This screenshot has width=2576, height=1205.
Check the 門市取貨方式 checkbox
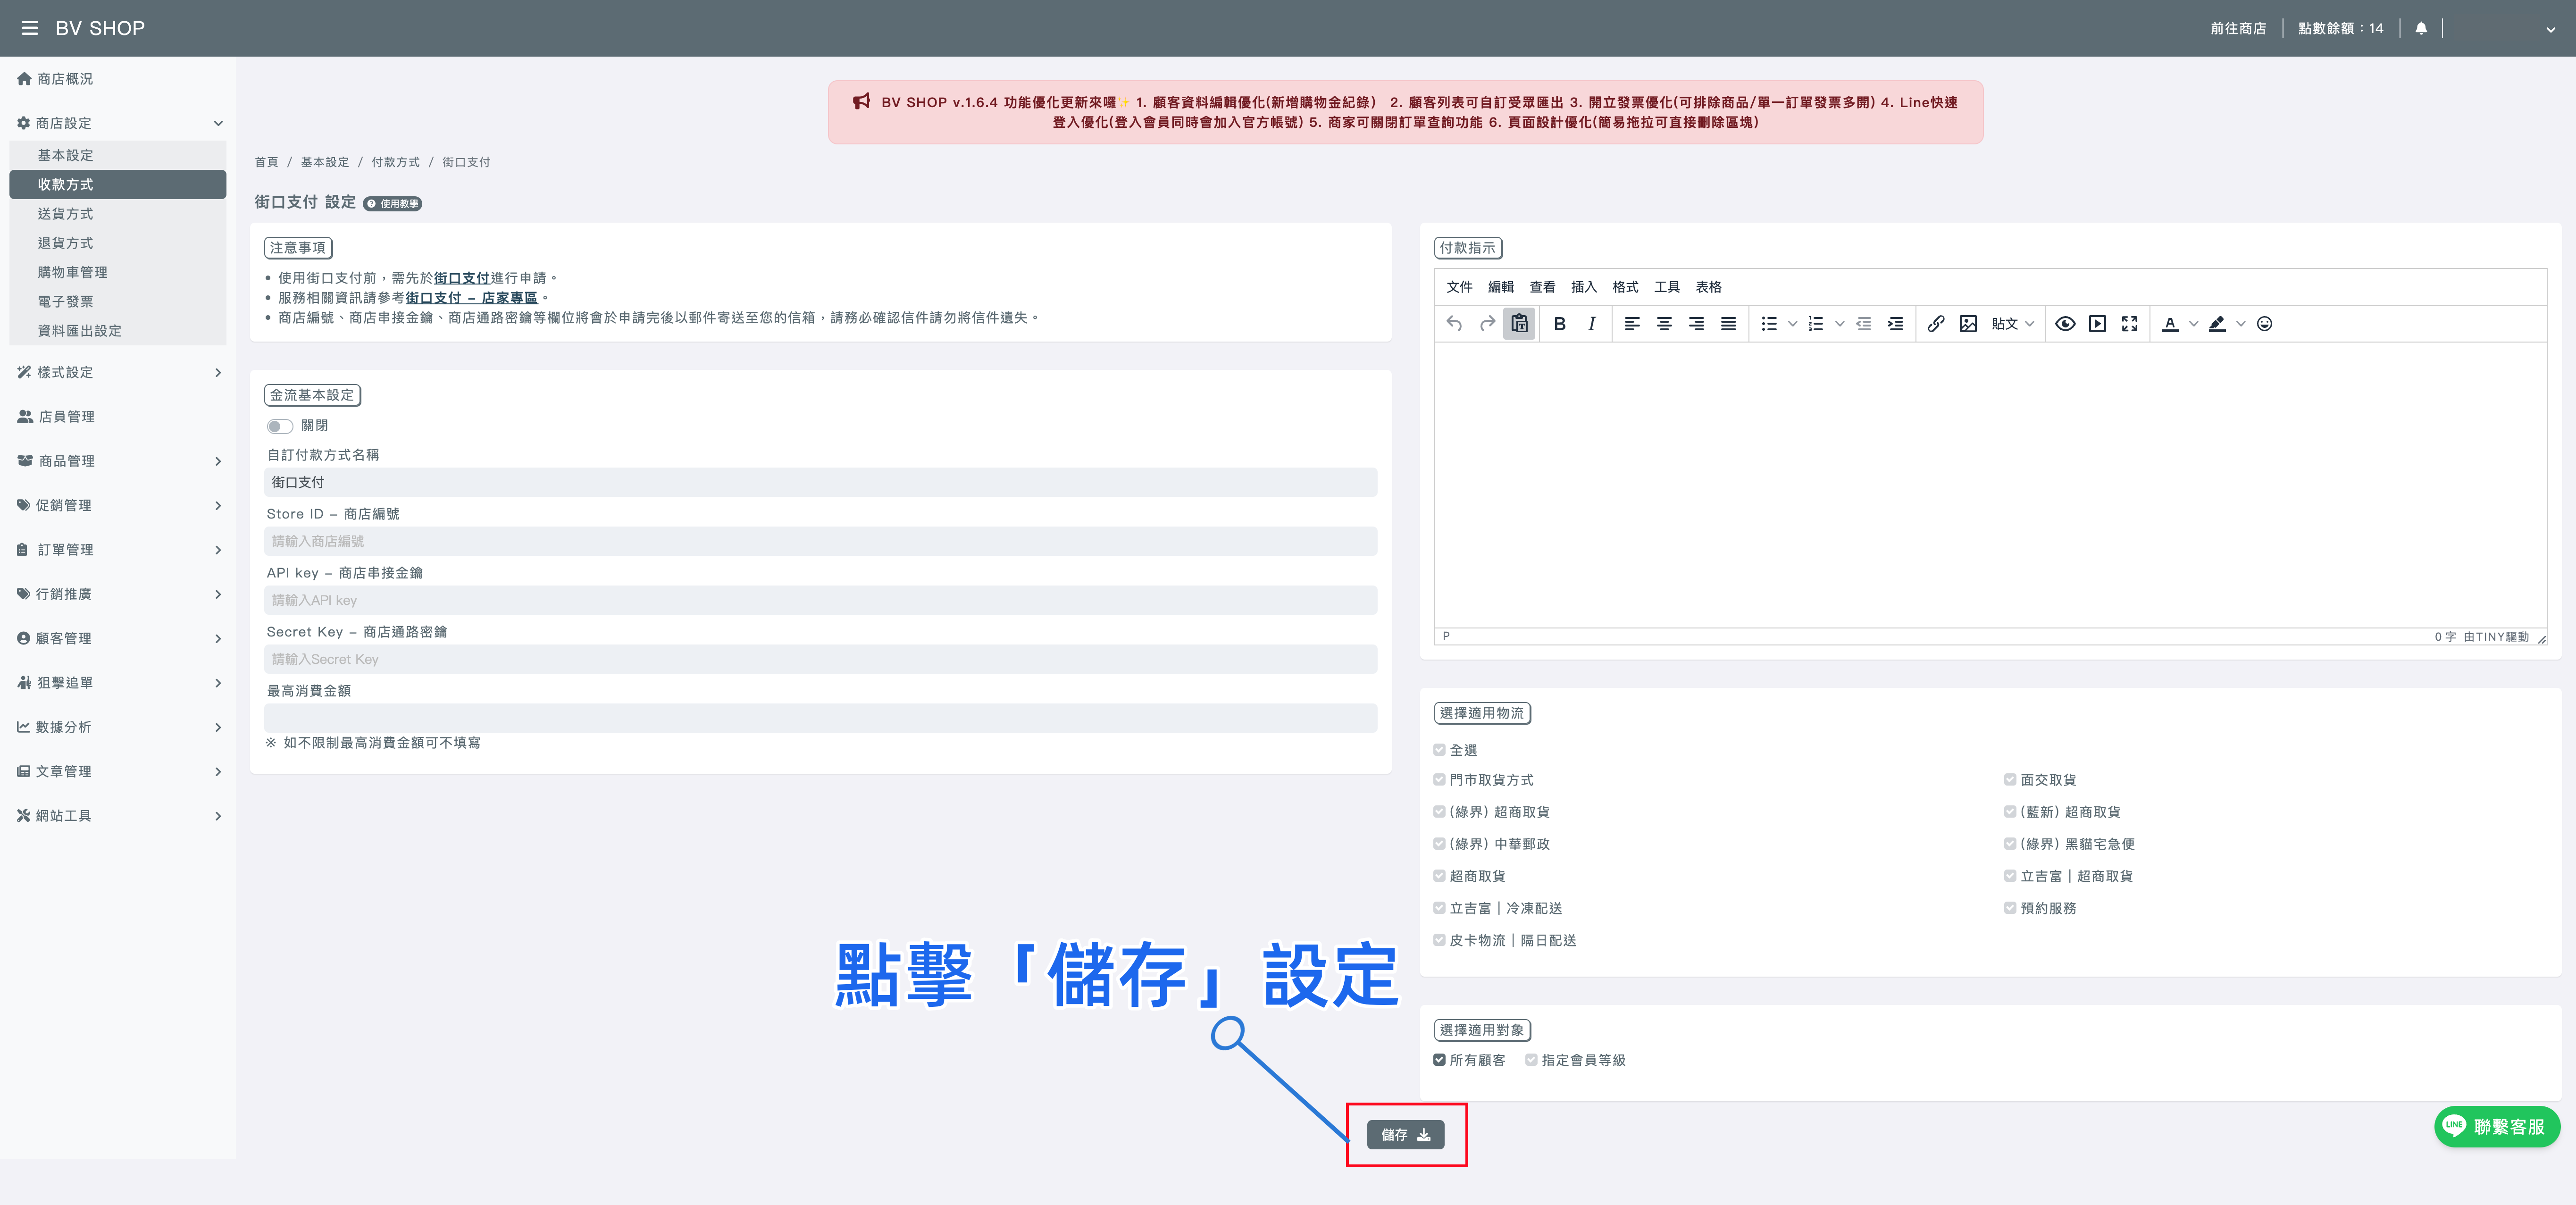tap(1439, 780)
